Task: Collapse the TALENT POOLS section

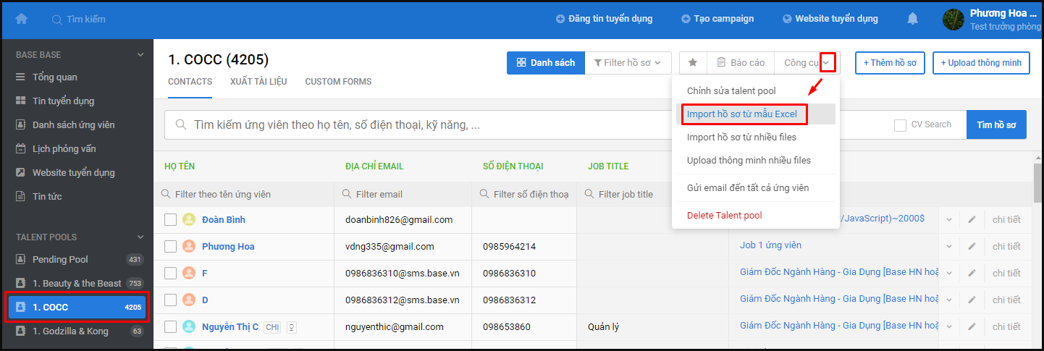Action: [x=140, y=237]
